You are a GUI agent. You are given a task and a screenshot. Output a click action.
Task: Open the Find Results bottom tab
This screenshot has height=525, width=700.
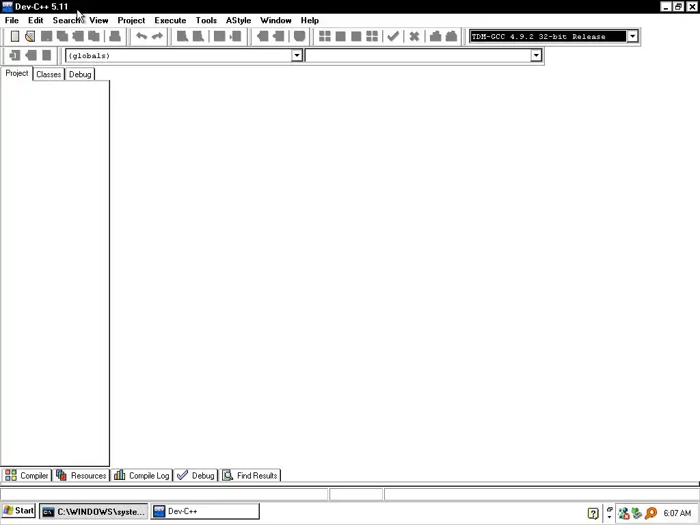pos(250,476)
